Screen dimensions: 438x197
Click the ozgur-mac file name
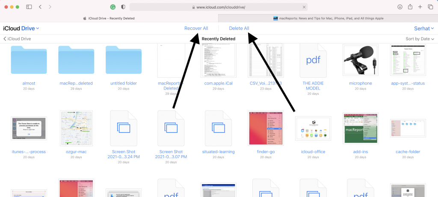click(76, 152)
